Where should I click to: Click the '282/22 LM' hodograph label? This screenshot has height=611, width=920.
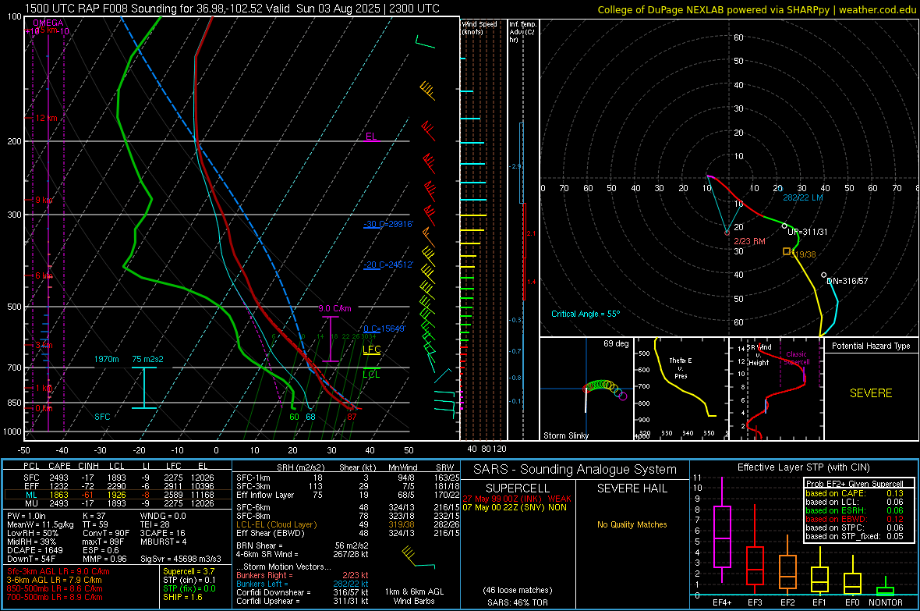point(802,197)
